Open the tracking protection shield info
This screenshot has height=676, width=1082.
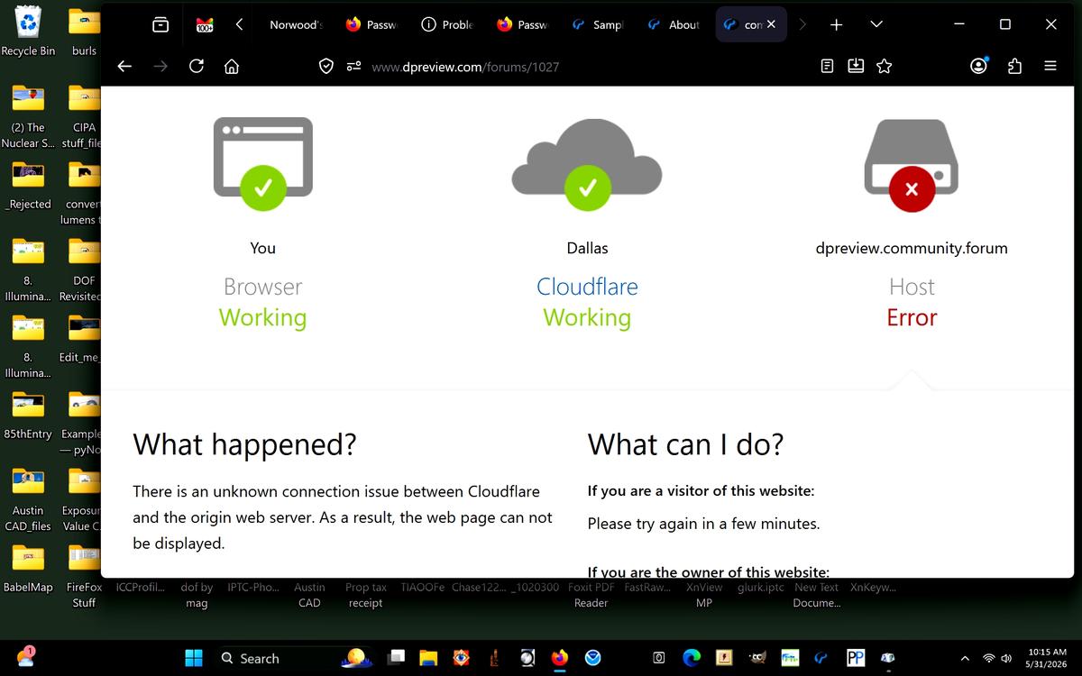(327, 66)
